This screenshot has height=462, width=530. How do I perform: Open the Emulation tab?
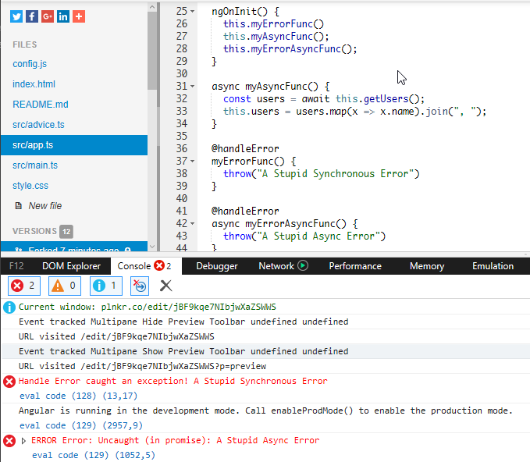(x=493, y=266)
